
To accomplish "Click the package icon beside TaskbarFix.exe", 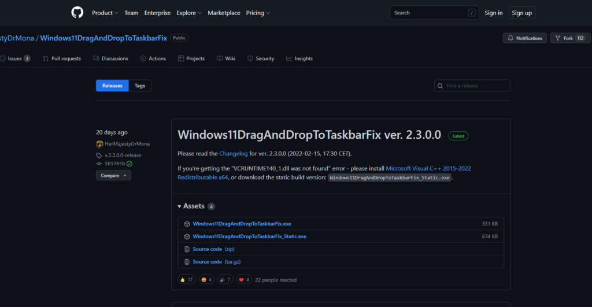I will click(187, 224).
